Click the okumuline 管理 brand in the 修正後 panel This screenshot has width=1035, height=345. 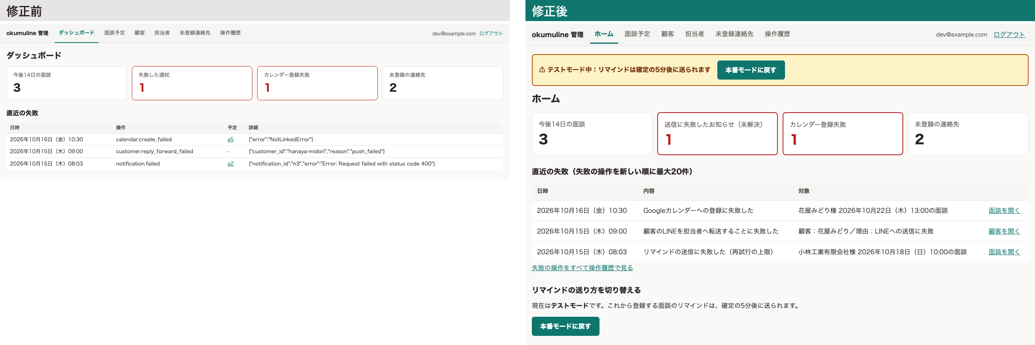pos(557,35)
